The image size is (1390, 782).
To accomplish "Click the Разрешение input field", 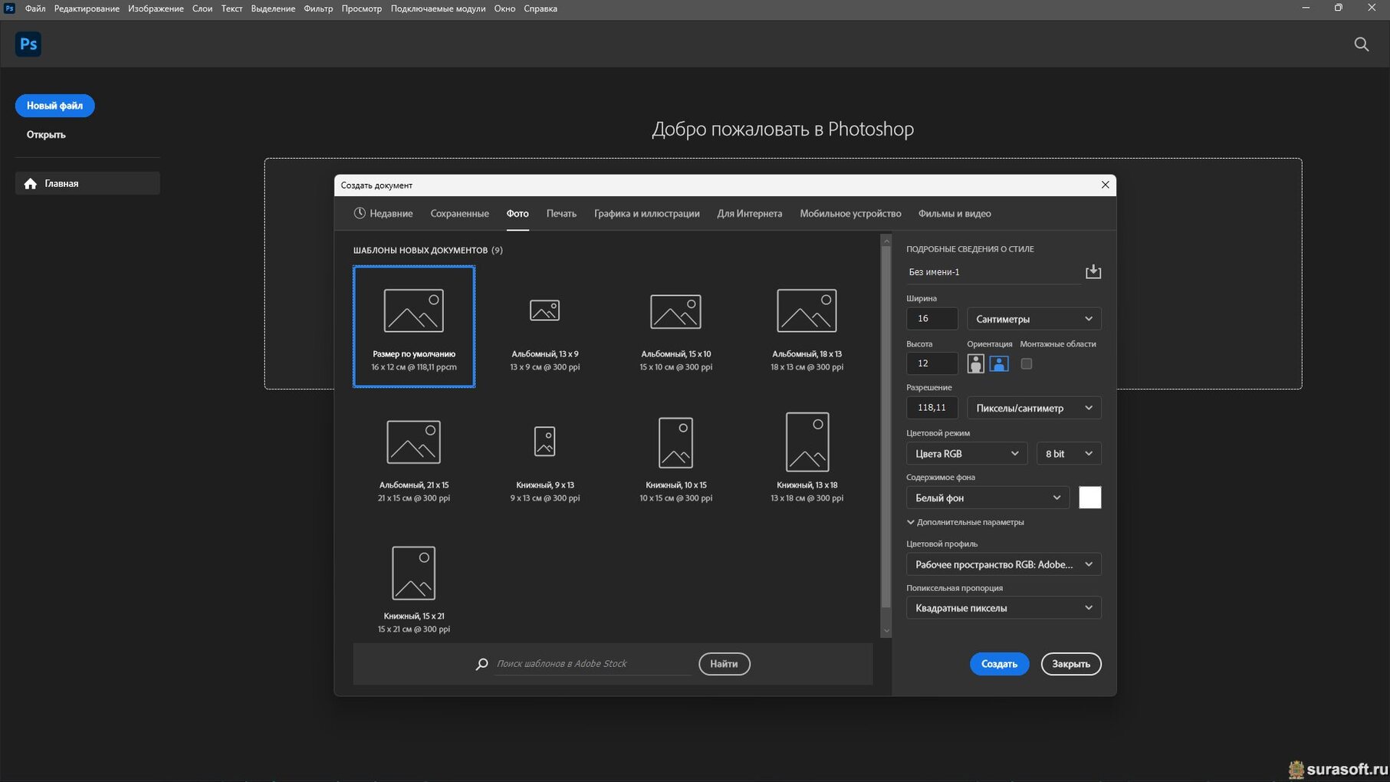I will 932,408.
